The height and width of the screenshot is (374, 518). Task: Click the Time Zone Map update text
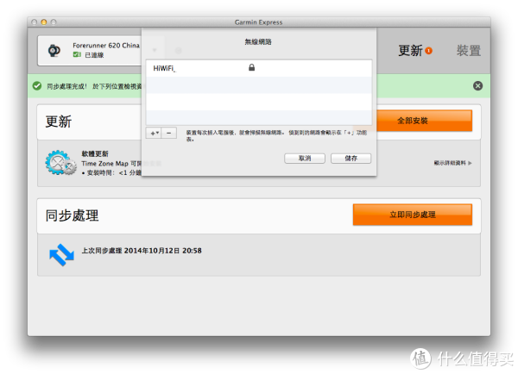pyautogui.click(x=111, y=164)
